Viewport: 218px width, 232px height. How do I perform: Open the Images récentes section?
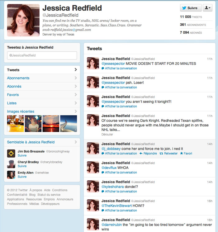coord(21,111)
